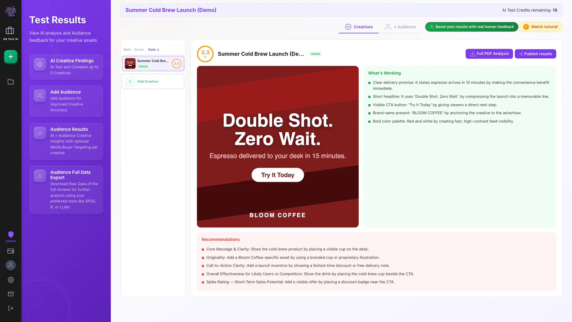Open the Add Audience card
The image size is (572, 322).
coord(66,101)
